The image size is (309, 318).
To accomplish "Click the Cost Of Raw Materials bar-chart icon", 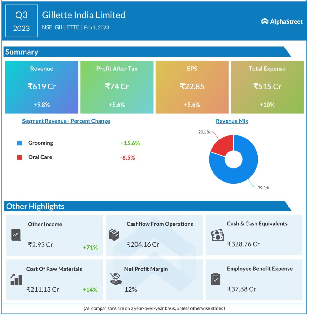I will pyautogui.click(x=16, y=279).
